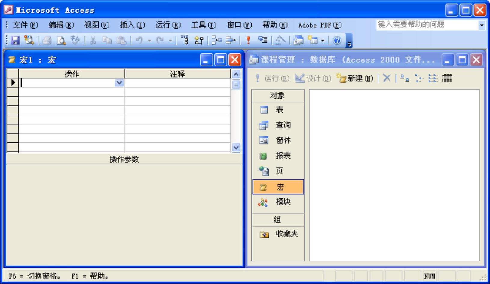This screenshot has width=490, height=284.
Task: Toggle the Macro Names column icon
Action: (x=185, y=40)
